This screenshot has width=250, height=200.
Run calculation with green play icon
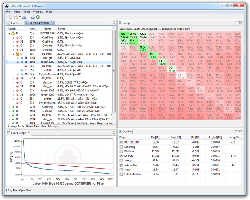click(x=38, y=17)
